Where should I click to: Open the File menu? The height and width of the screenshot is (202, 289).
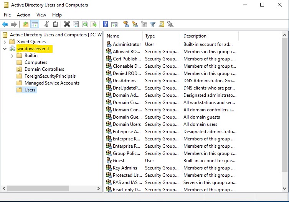tap(7, 15)
